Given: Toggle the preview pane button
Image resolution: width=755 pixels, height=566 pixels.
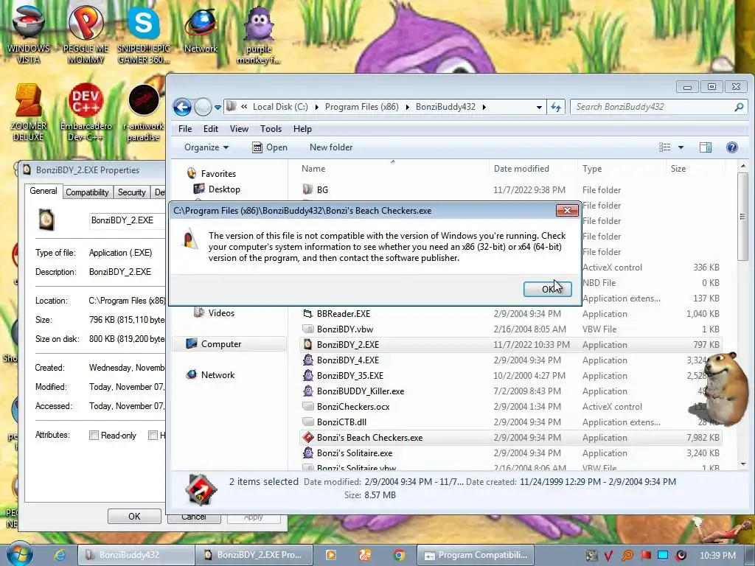Looking at the screenshot, I should click(x=706, y=147).
